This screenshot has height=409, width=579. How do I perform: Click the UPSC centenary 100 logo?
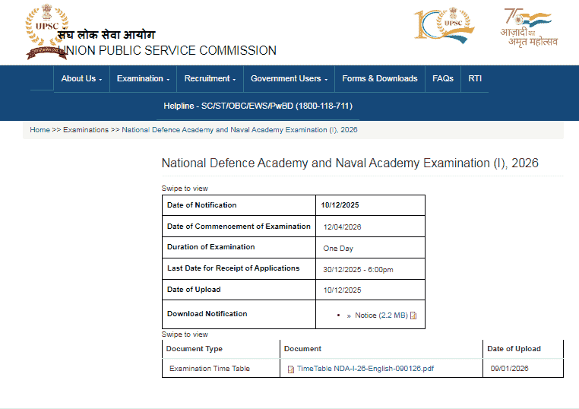(445, 25)
